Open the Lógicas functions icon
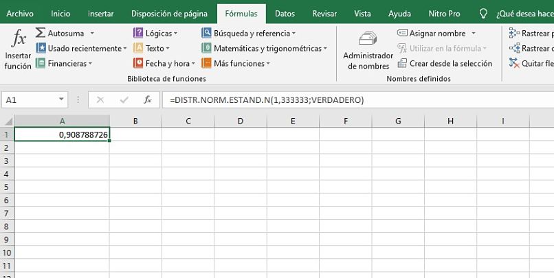 [x=139, y=33]
